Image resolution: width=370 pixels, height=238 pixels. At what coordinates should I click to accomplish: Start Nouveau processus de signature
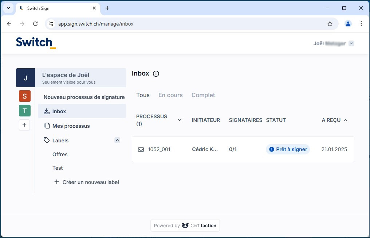click(x=84, y=97)
